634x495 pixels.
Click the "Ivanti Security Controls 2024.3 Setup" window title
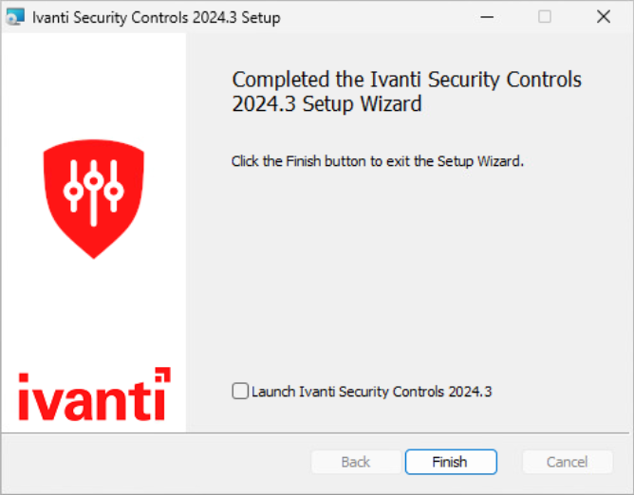coord(156,17)
